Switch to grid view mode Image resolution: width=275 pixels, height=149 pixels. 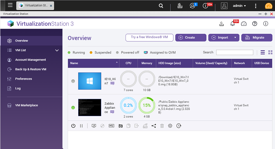click(x=270, y=52)
